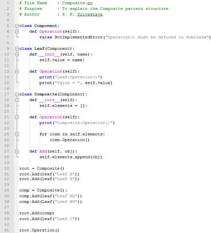This screenshot has width=211, height=233.
Task: Click the string "Leaf C"
Action: coord(64,219)
